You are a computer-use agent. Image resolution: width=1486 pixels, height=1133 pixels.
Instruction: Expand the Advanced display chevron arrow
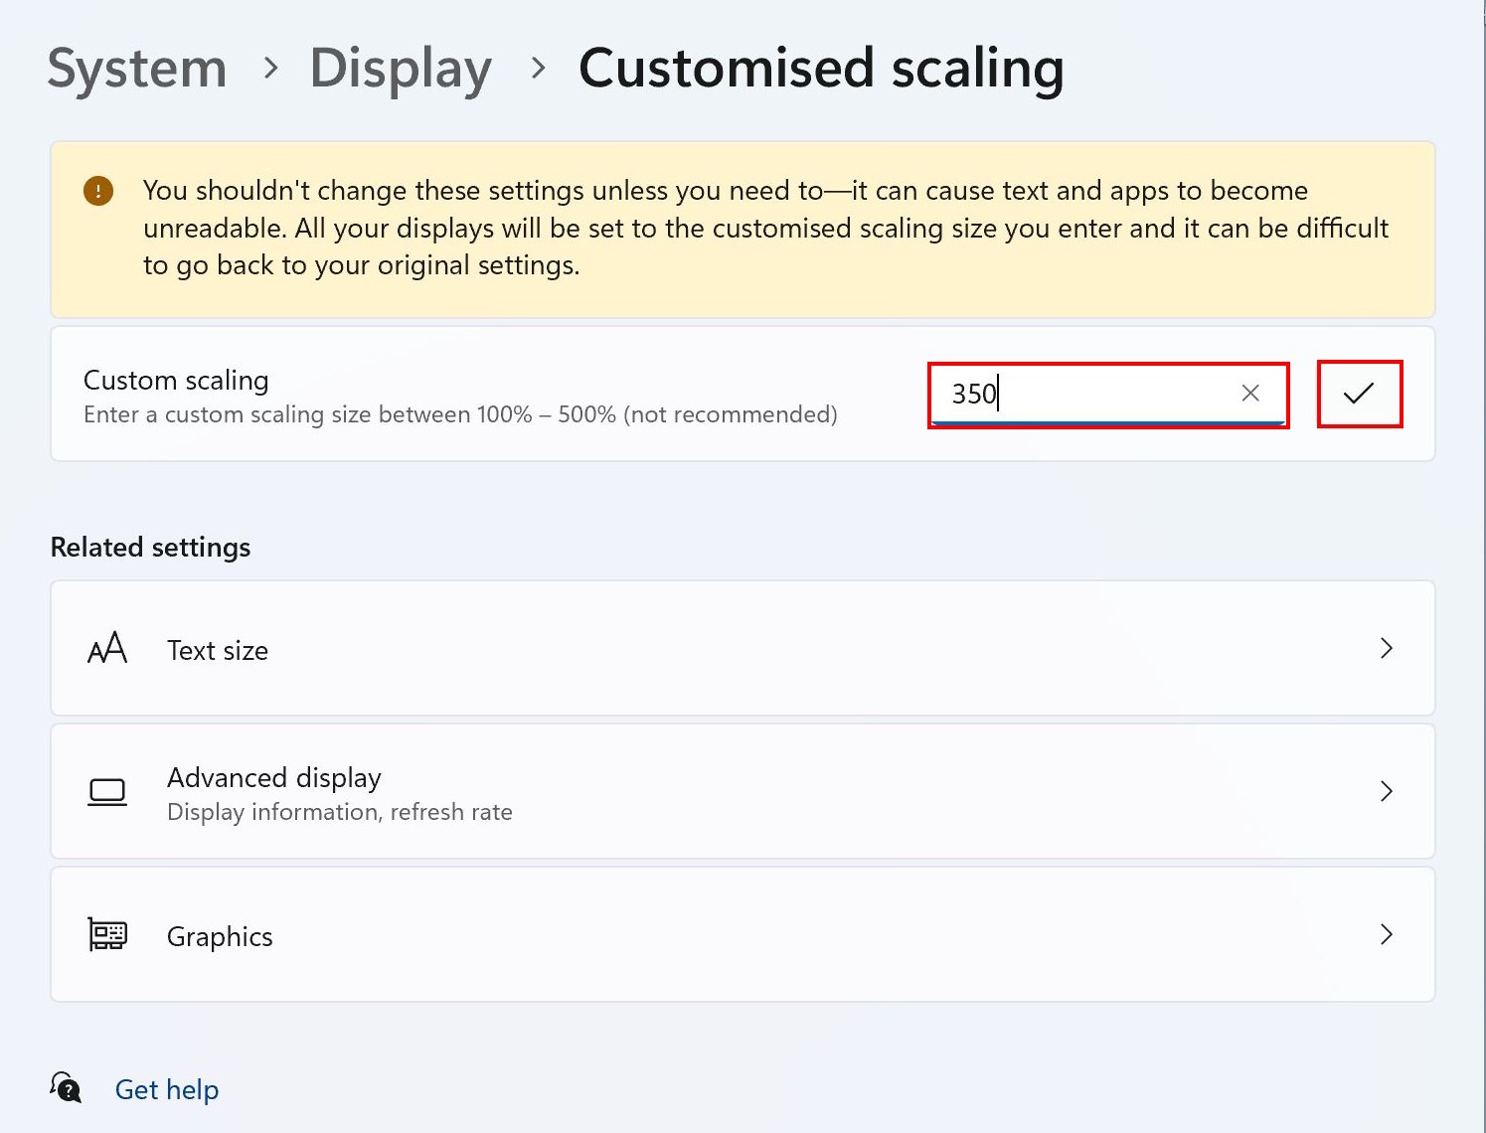pos(1387,791)
